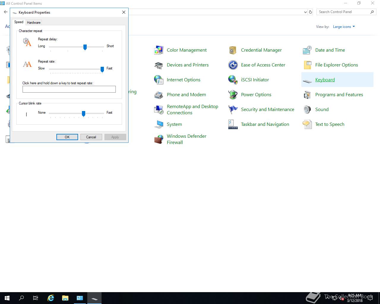
Task: Open the File Explorer Options icon
Action: tap(307, 65)
